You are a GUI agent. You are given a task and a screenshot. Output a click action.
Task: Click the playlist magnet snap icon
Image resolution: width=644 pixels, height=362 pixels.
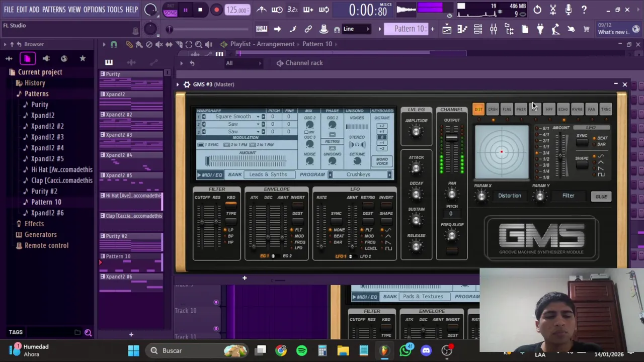114,44
